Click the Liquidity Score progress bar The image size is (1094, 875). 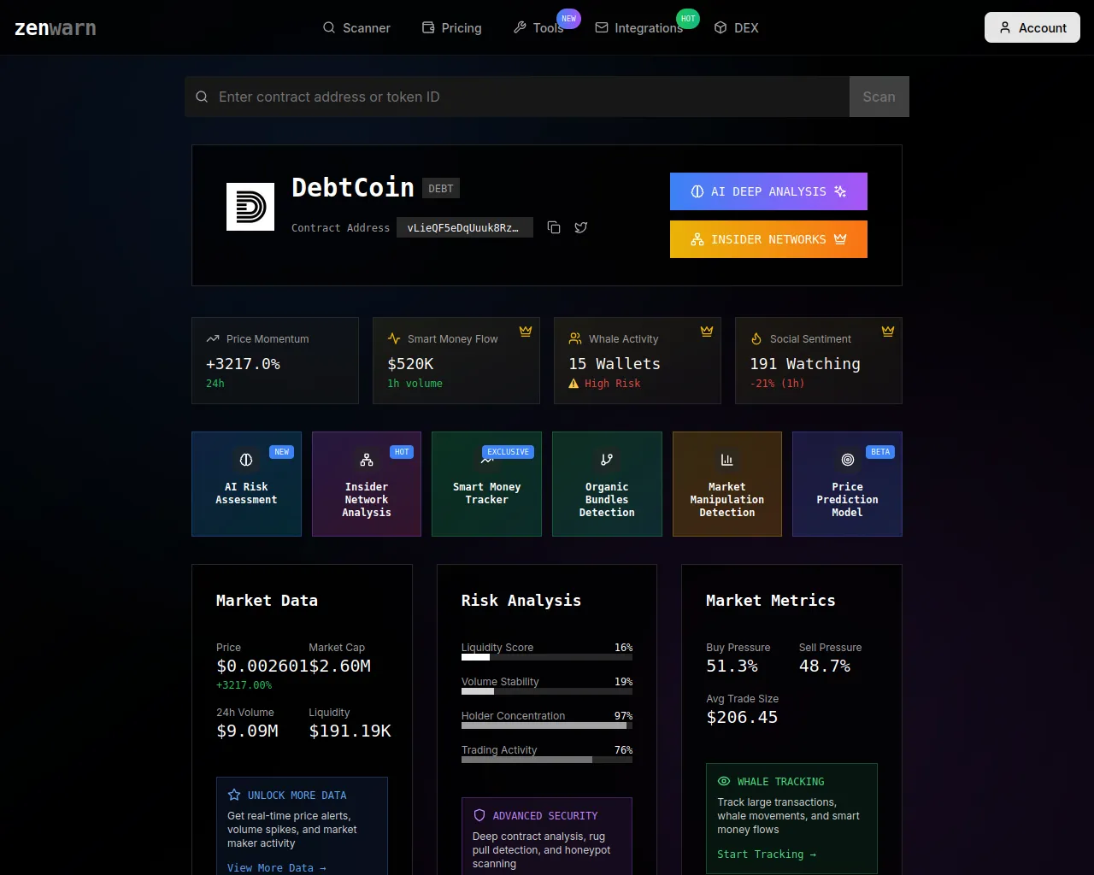547,657
